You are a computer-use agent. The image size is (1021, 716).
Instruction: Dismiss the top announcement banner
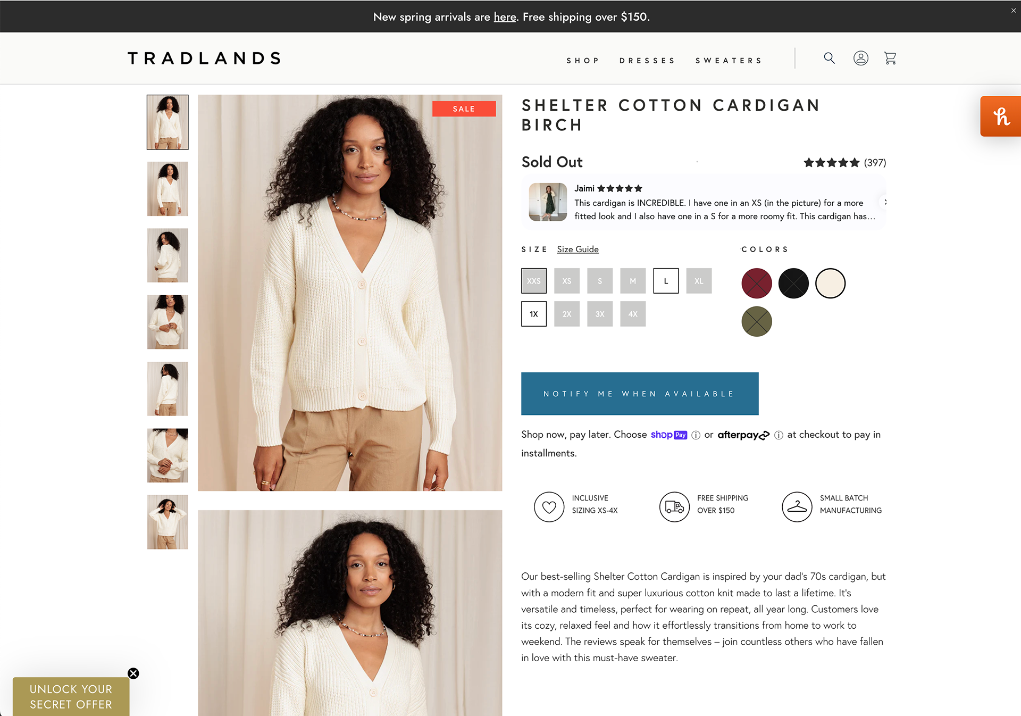tap(1014, 11)
